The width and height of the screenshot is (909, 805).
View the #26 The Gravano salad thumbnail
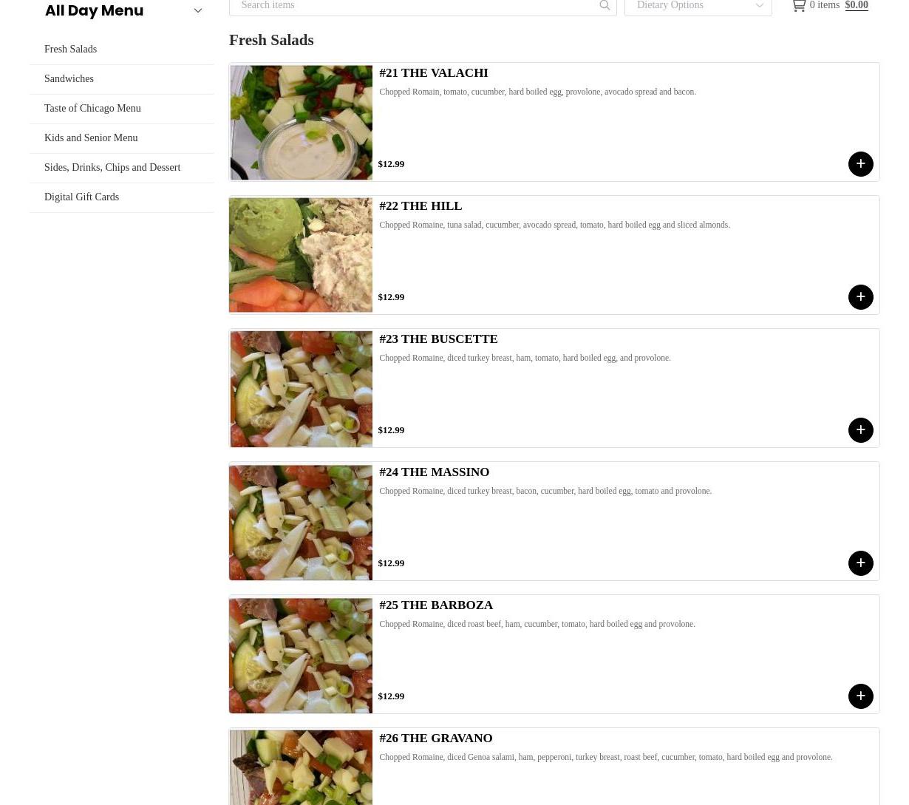301,767
